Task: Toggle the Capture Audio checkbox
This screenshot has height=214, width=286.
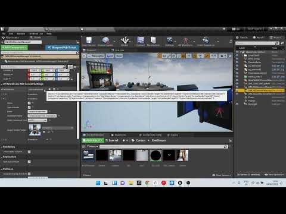Action: pyautogui.click(x=29, y=107)
